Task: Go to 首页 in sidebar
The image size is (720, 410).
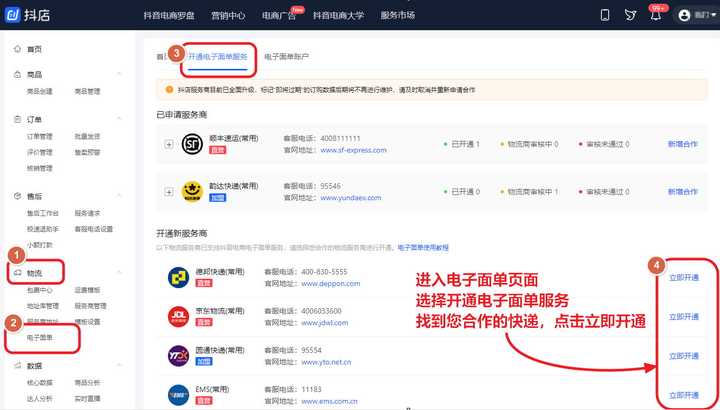Action: coord(34,49)
